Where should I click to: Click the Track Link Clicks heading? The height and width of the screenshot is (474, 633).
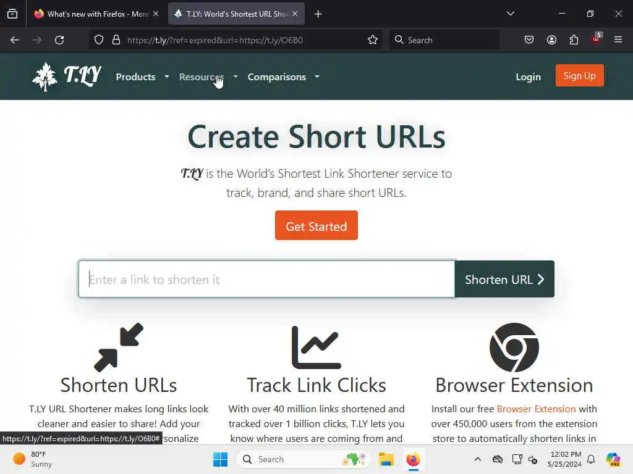coord(316,385)
